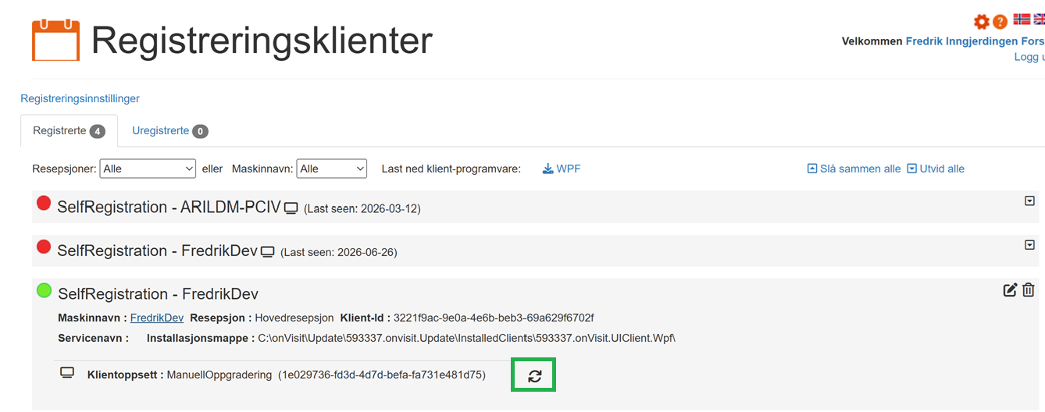Click the red status dot of ARILDM-PCIV
1045x412 pixels.
pyautogui.click(x=44, y=204)
